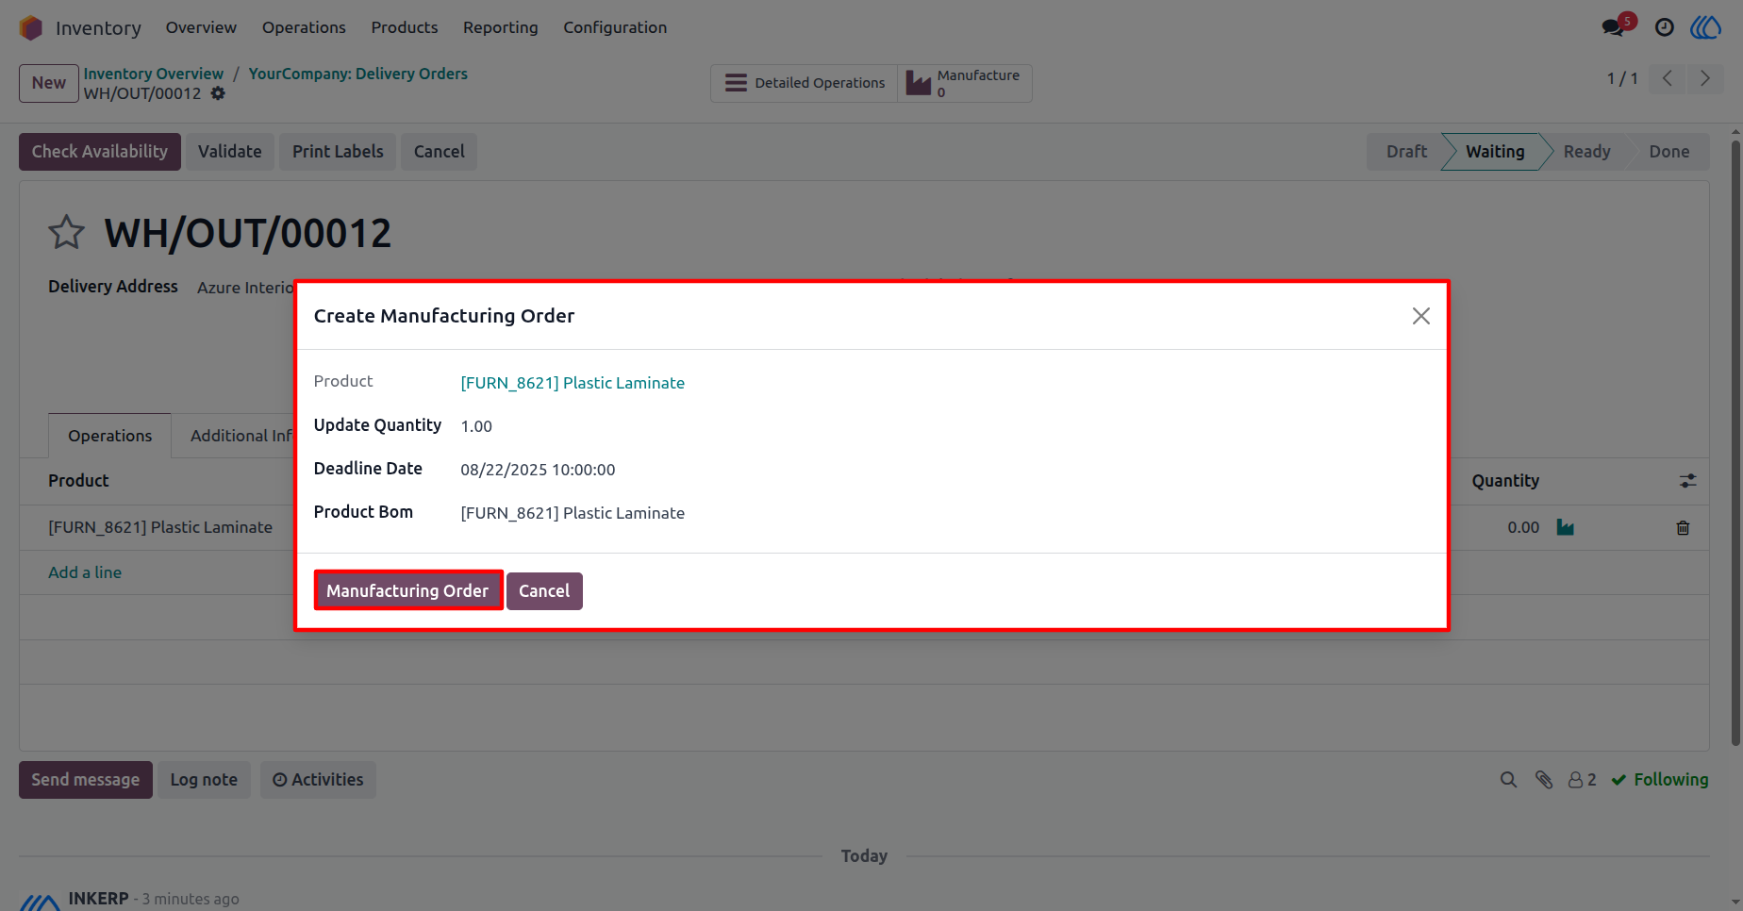Image resolution: width=1743 pixels, height=911 pixels.
Task: Close the Create Manufacturing Order dialog
Action: click(1420, 316)
